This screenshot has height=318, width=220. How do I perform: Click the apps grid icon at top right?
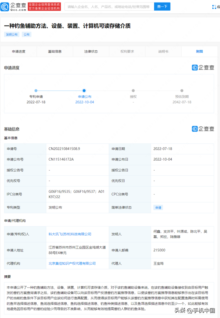[214, 7]
